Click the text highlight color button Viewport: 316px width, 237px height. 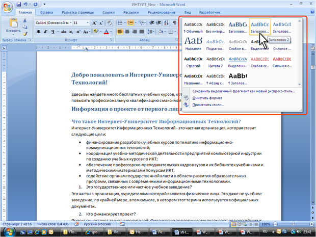[96, 32]
